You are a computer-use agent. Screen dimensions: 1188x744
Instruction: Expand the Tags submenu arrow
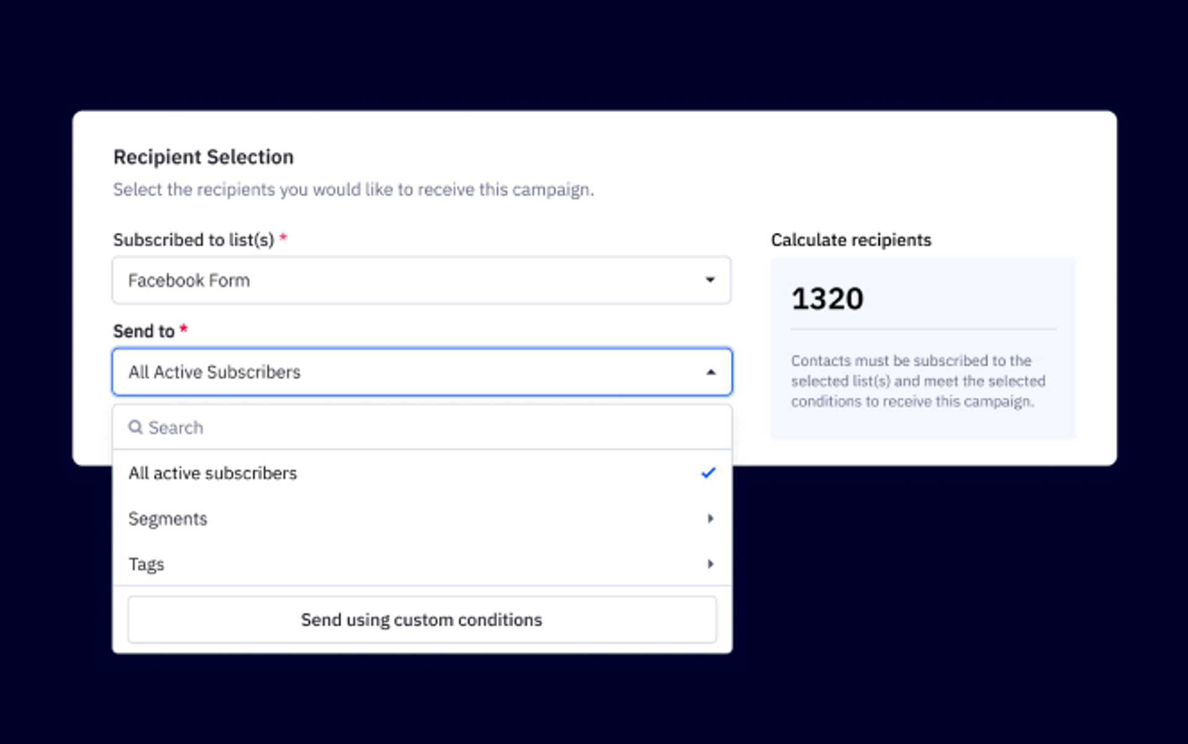710,564
